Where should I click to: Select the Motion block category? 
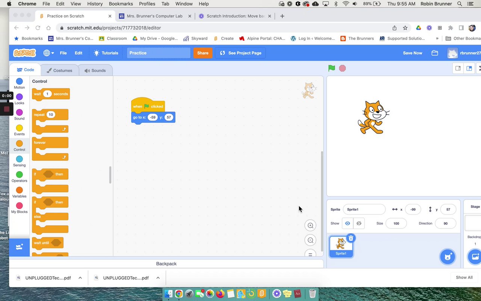[x=19, y=84]
